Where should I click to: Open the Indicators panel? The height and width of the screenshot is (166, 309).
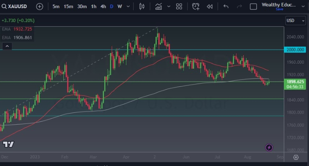[x=159, y=6]
